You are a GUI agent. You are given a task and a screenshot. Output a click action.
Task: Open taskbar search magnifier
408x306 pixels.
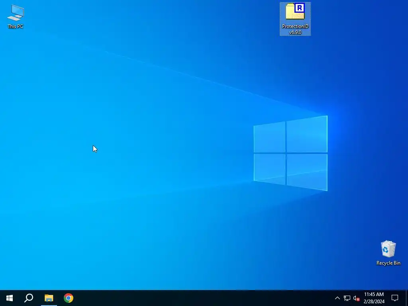coord(29,298)
